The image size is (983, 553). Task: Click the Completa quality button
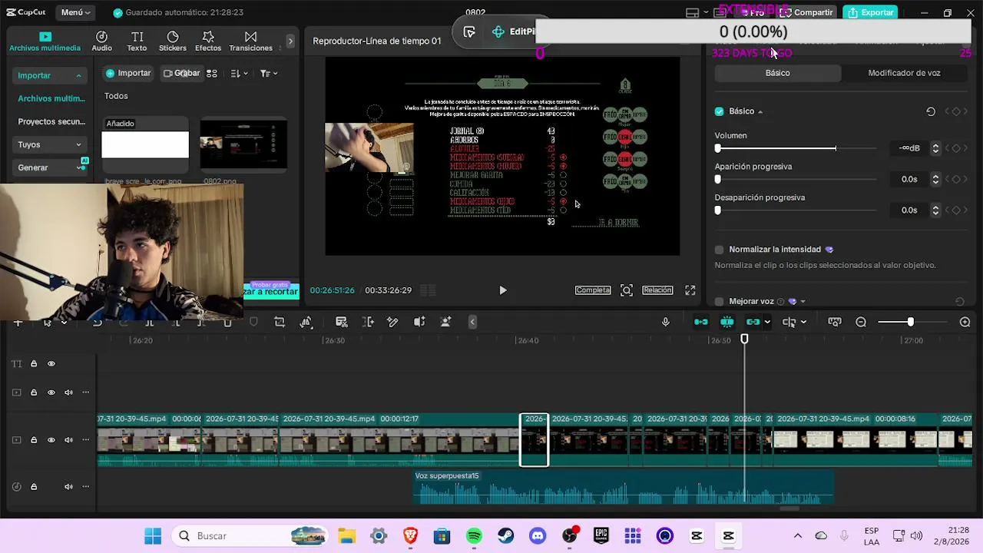click(593, 290)
